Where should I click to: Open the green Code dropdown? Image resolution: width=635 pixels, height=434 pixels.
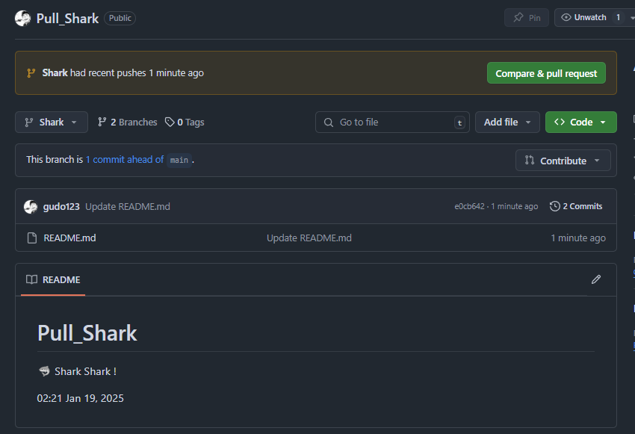pyautogui.click(x=580, y=122)
